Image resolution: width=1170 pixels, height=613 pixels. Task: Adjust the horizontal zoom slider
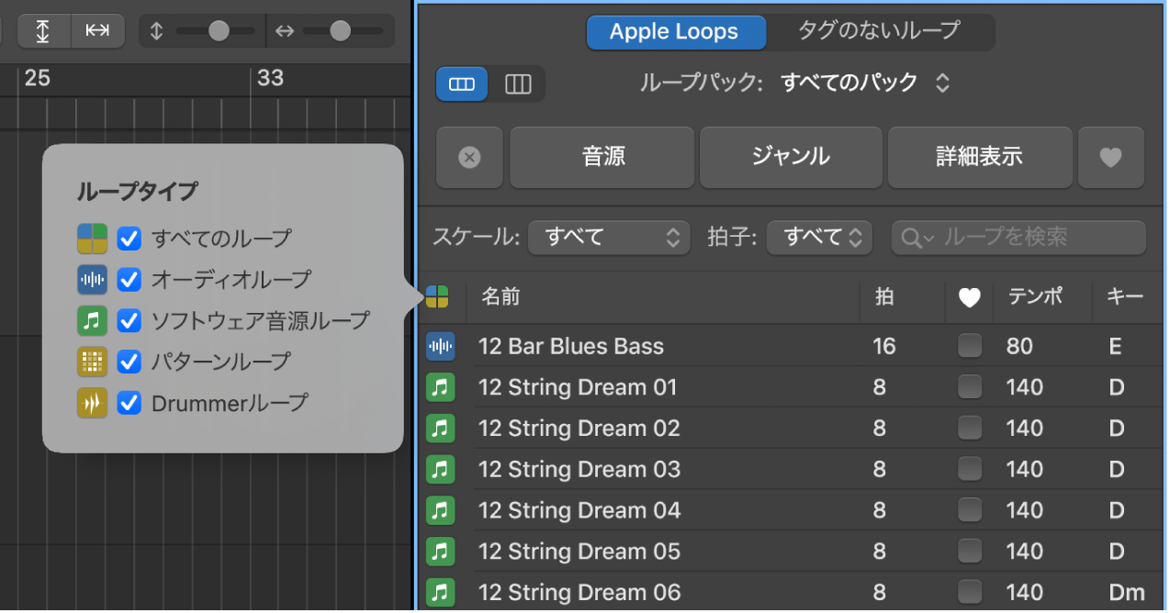point(340,31)
